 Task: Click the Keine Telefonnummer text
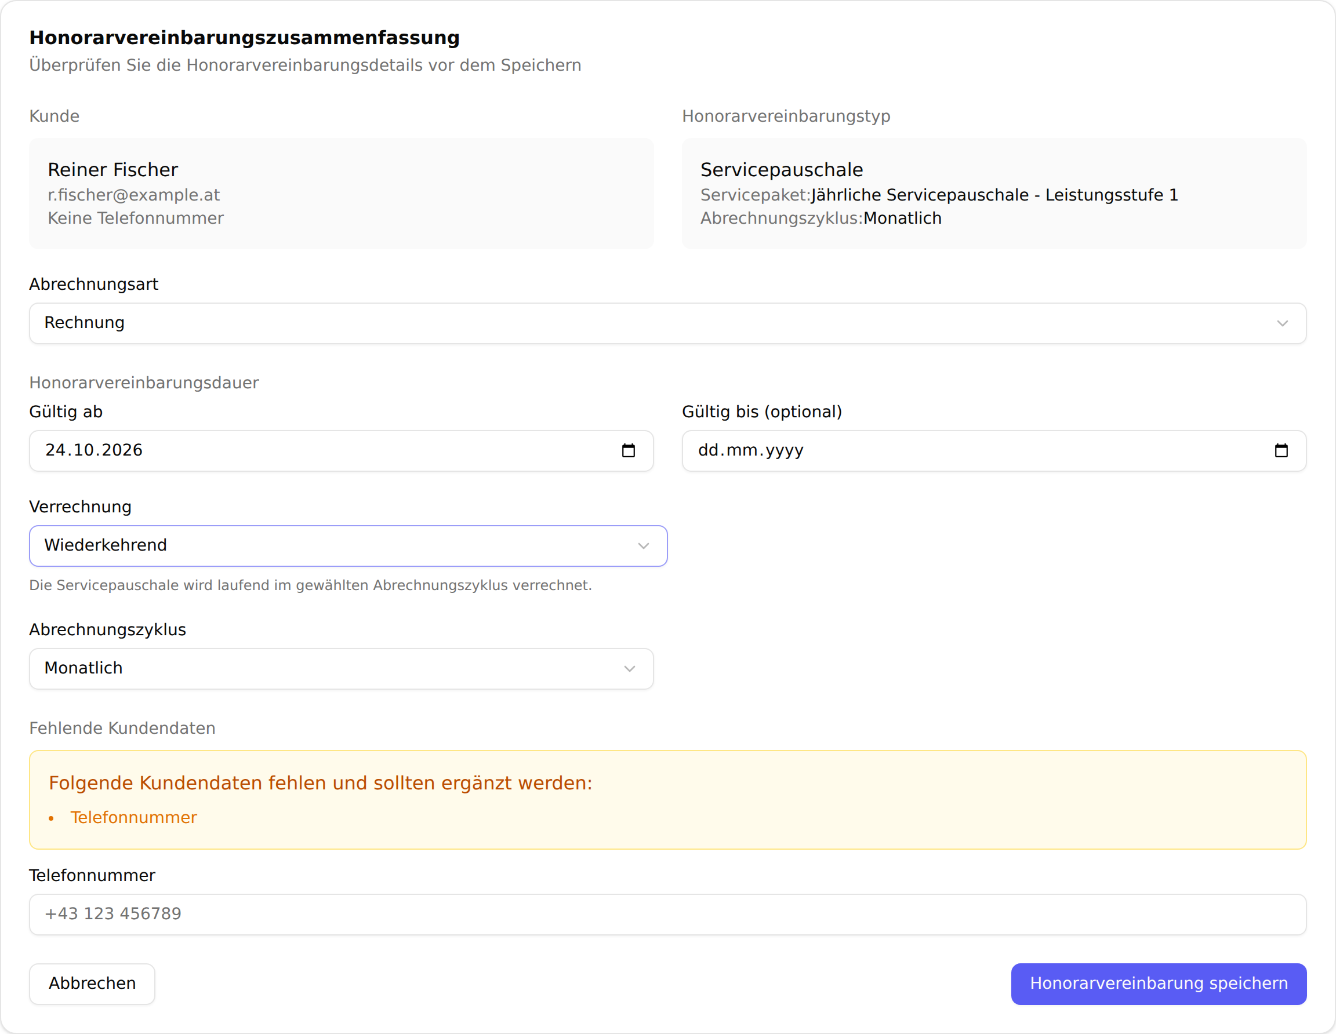coord(135,218)
